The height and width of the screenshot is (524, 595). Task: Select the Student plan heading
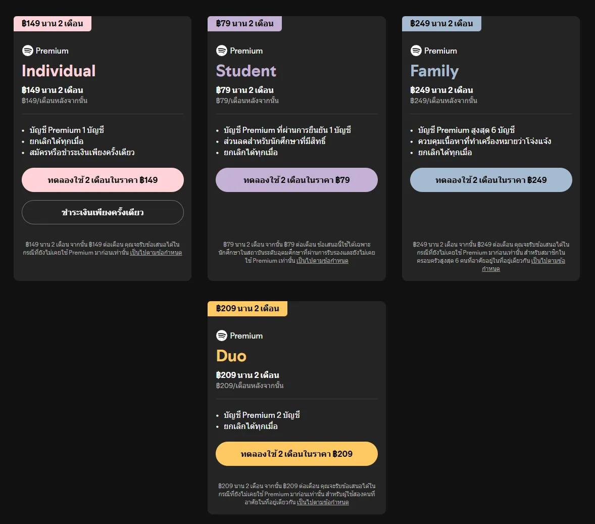(x=246, y=71)
